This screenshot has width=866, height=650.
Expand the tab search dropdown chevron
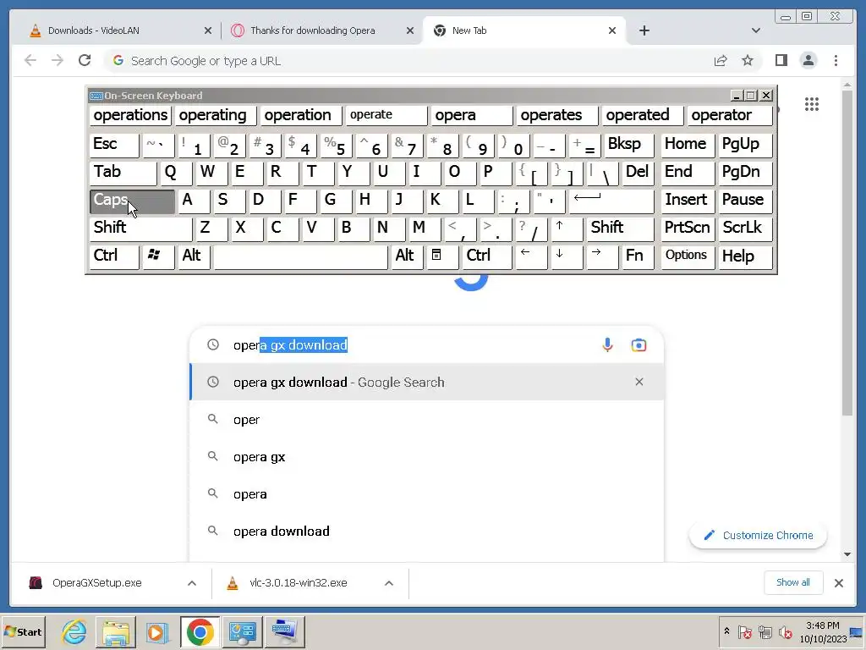(x=755, y=30)
